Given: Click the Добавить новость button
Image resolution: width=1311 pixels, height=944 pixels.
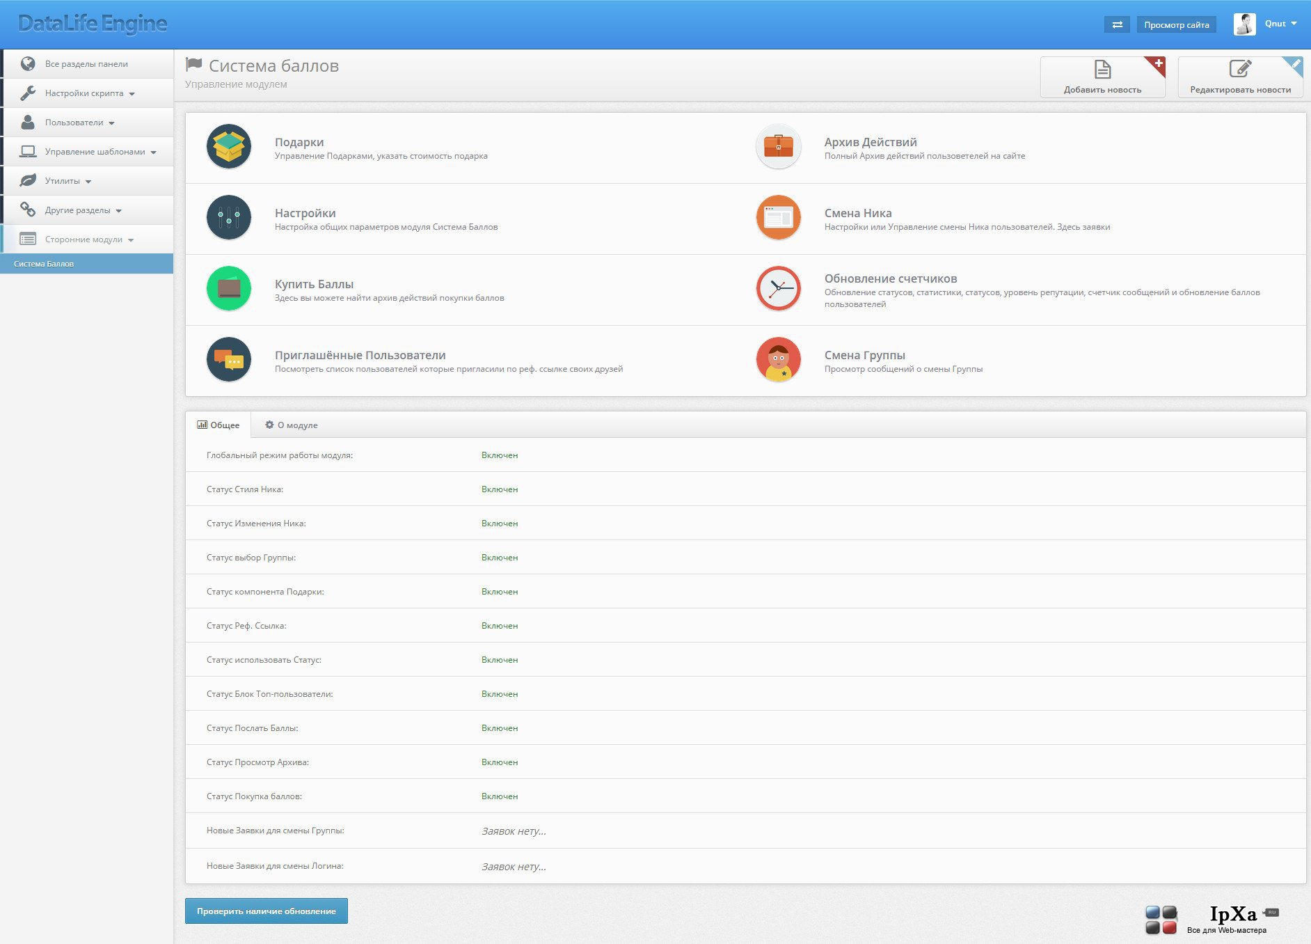Looking at the screenshot, I should [x=1103, y=77].
